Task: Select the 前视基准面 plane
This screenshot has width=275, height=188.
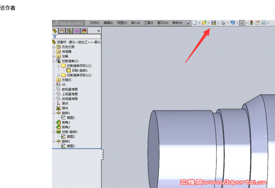Action: [67, 89]
